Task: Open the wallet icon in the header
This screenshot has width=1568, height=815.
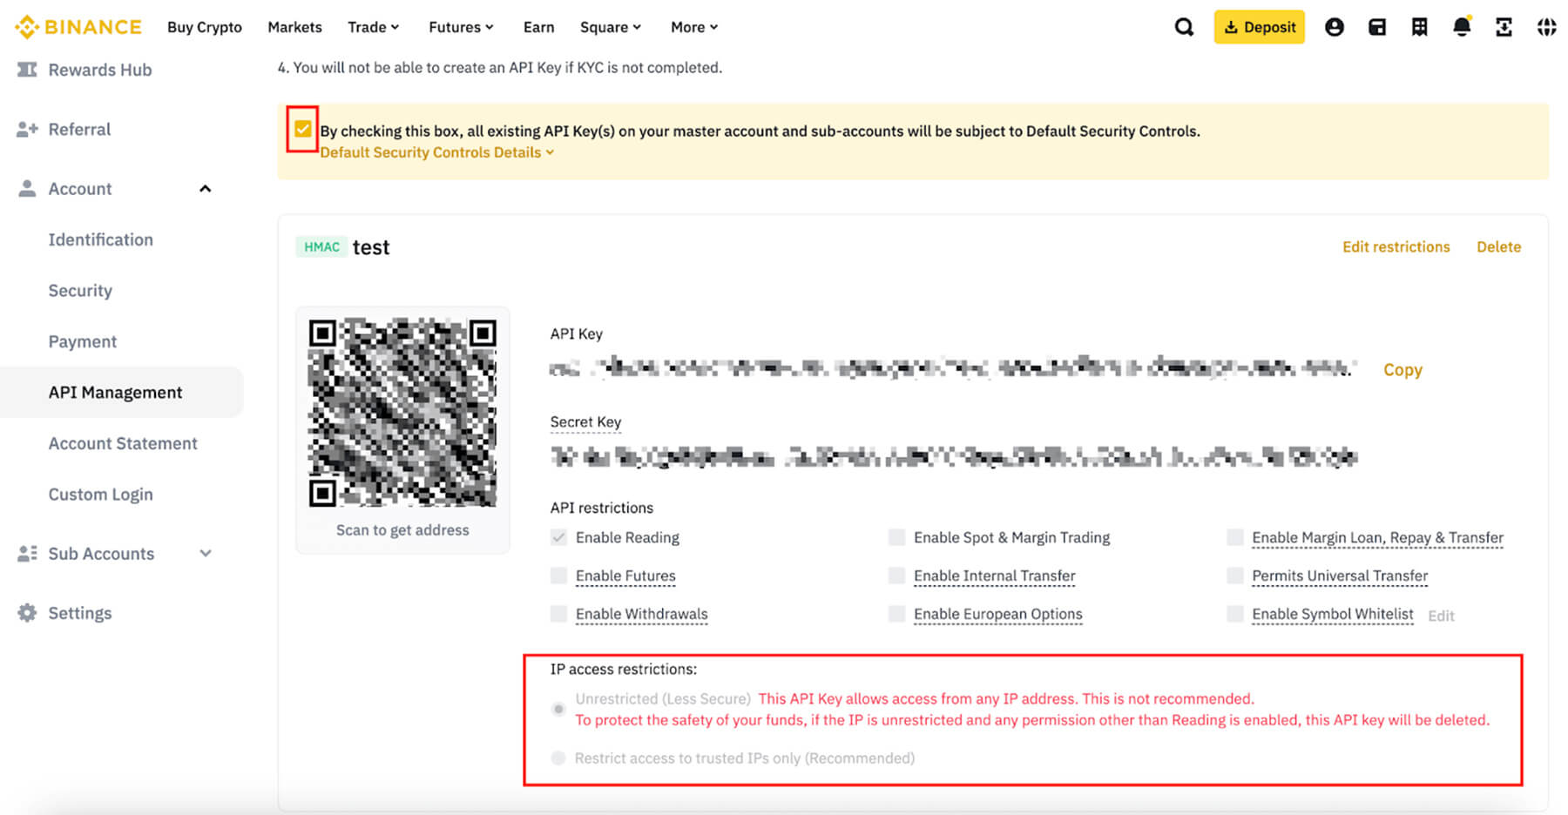Action: (1377, 27)
